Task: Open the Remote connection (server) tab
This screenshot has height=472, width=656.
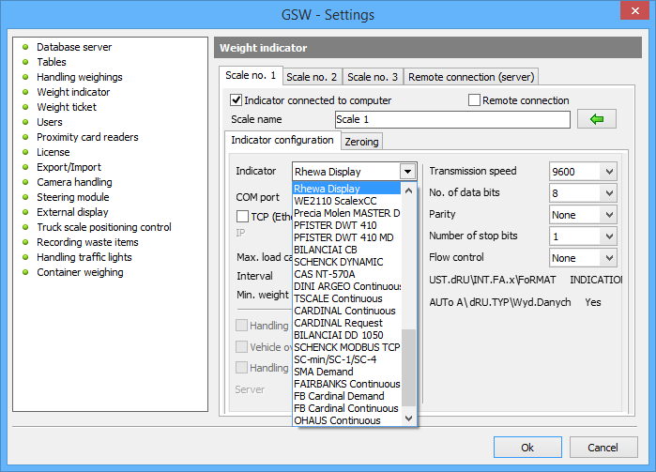Action: pyautogui.click(x=471, y=77)
